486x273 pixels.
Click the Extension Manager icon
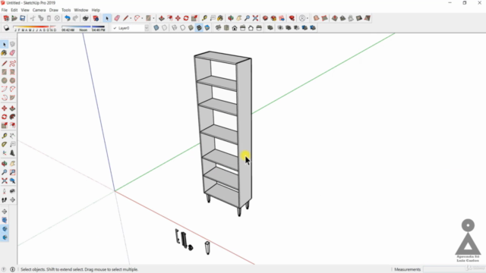point(292,18)
